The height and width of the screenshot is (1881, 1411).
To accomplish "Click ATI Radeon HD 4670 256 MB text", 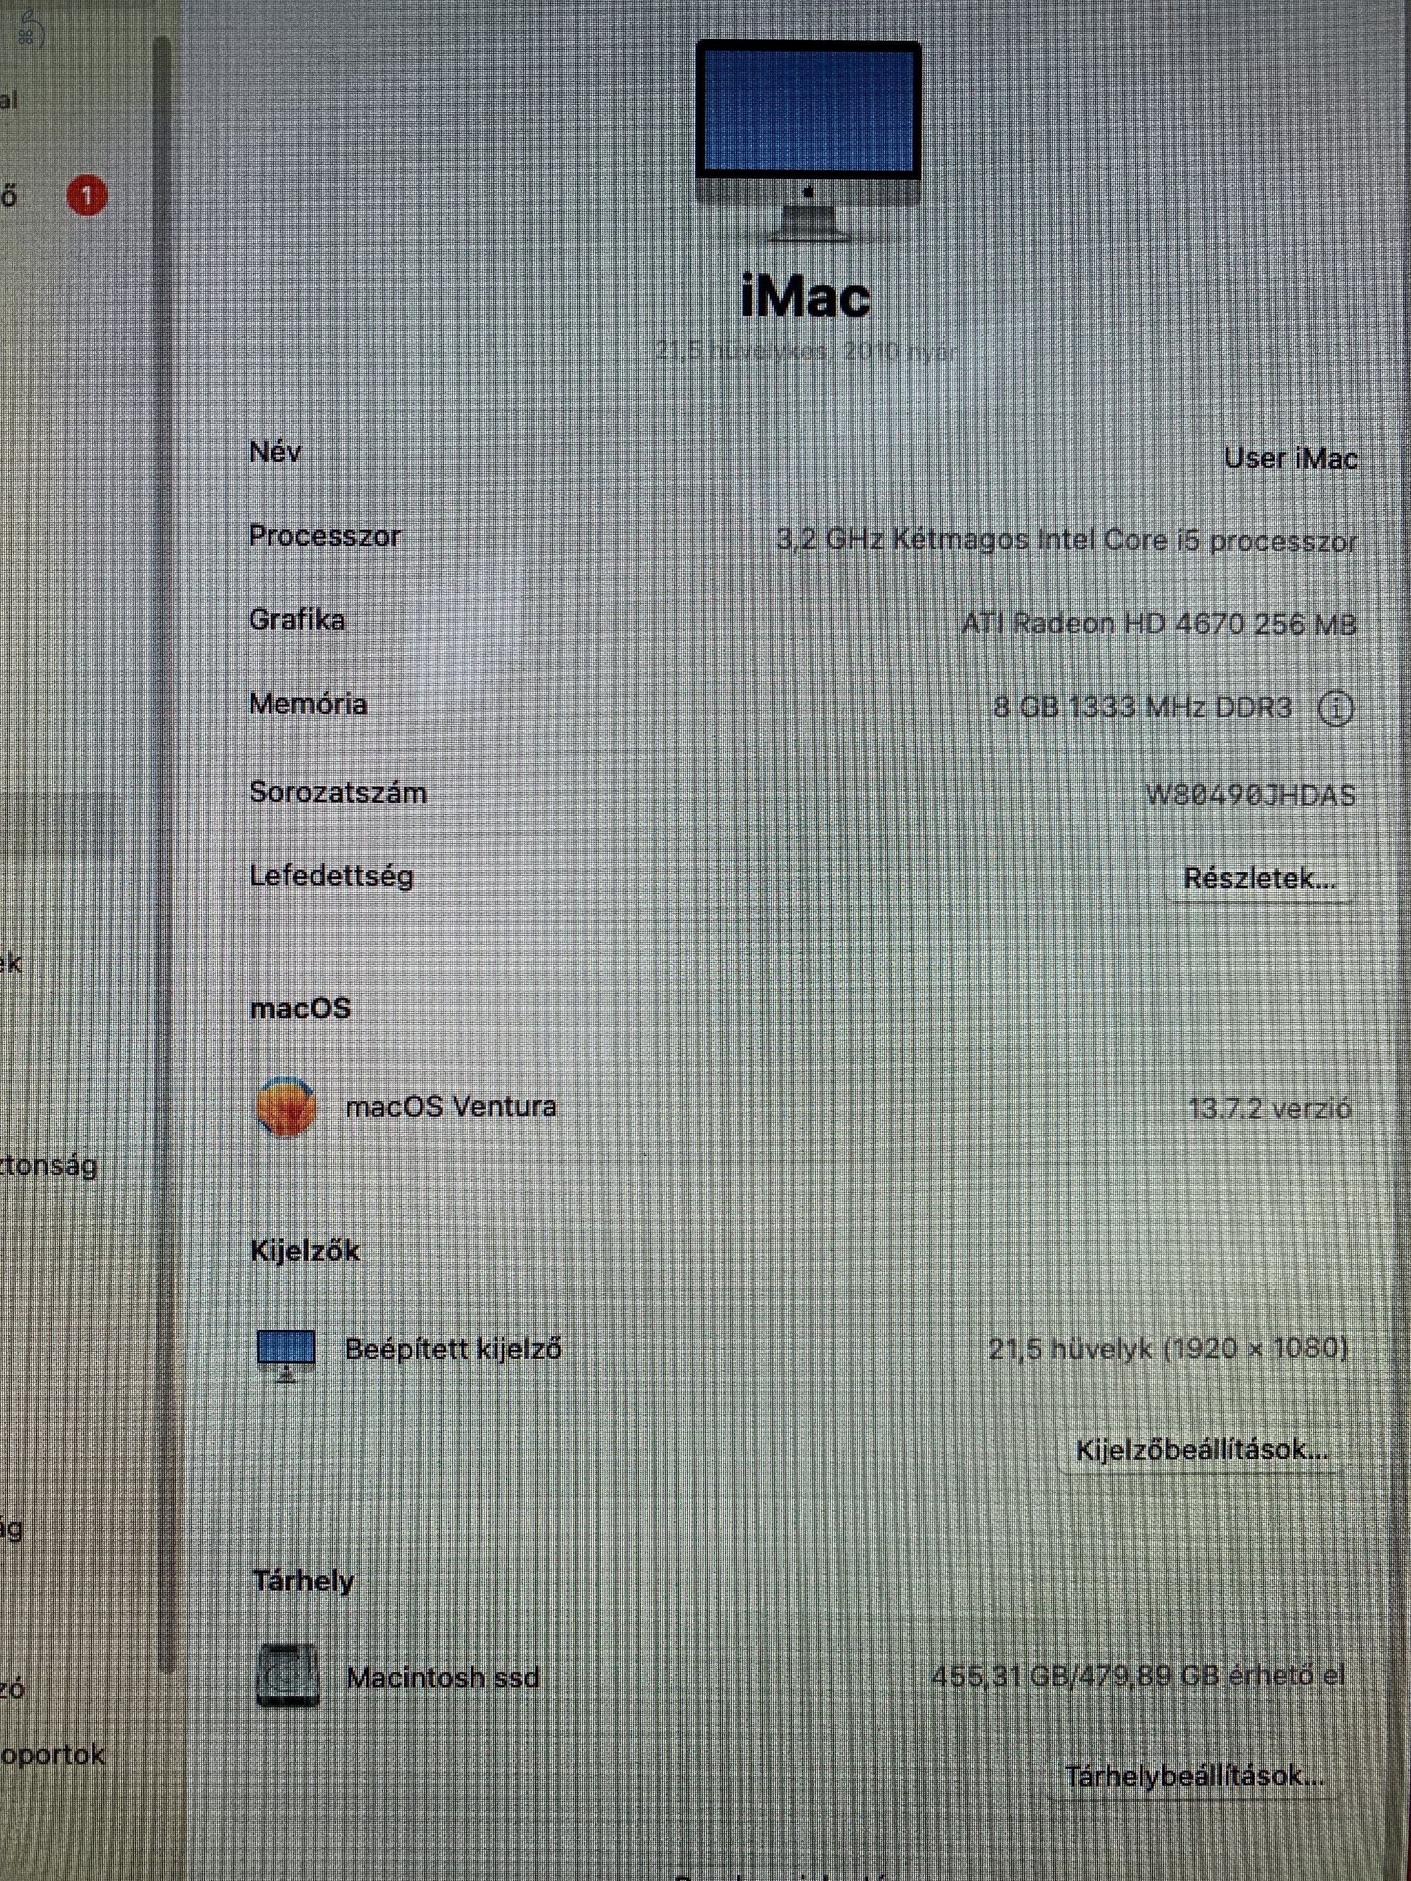I will tap(1158, 624).
